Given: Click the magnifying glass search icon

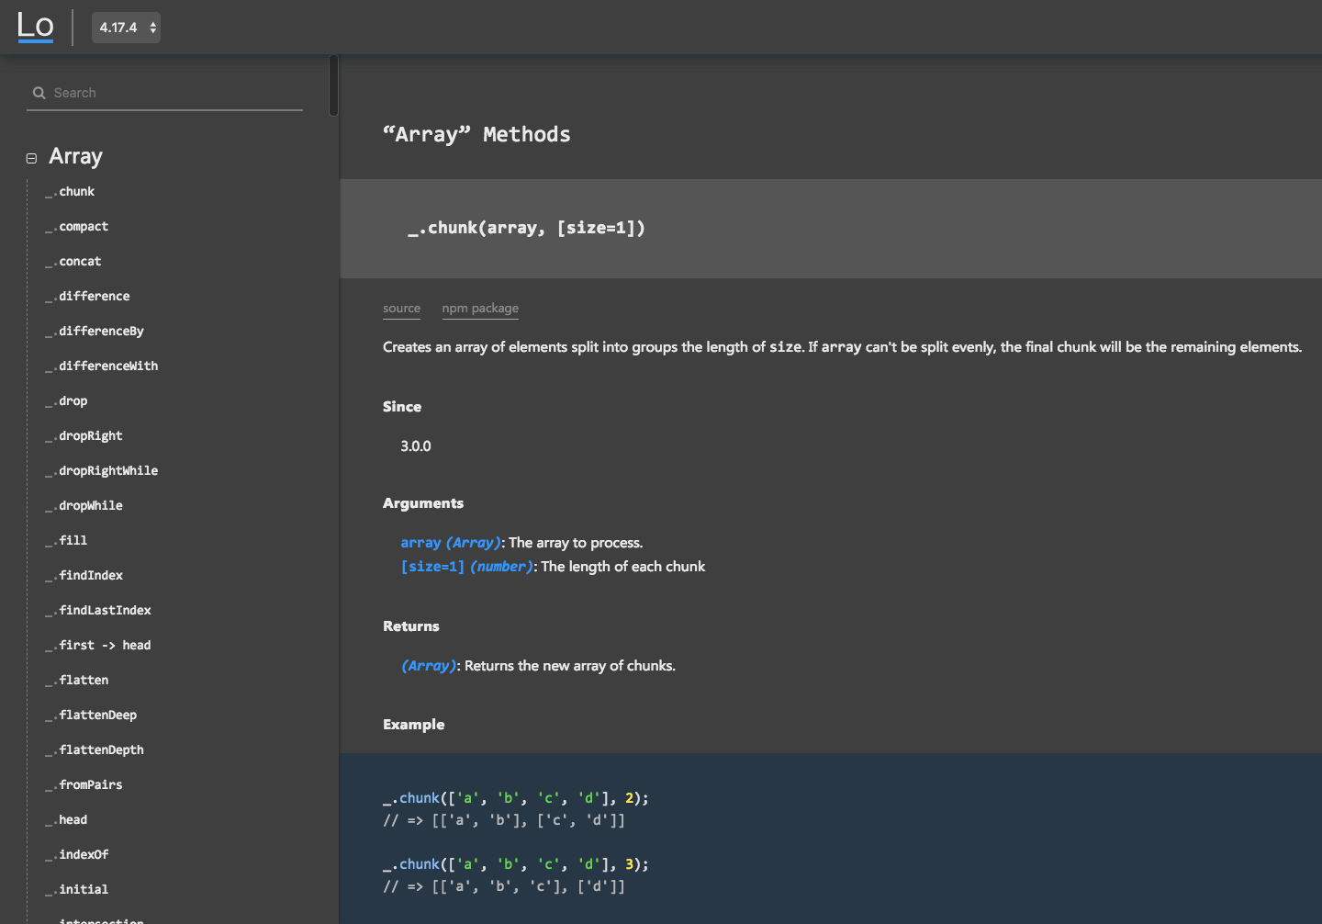Looking at the screenshot, I should pyautogui.click(x=39, y=93).
